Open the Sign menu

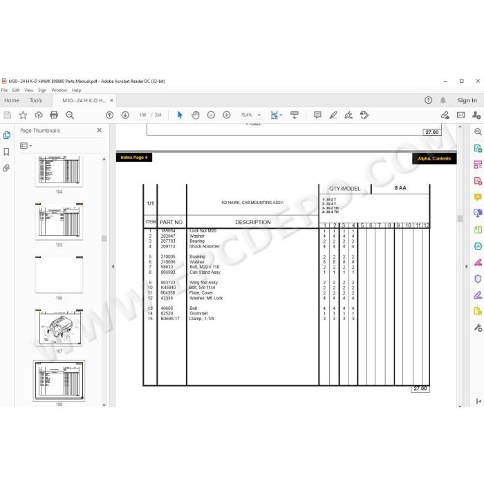coord(42,90)
